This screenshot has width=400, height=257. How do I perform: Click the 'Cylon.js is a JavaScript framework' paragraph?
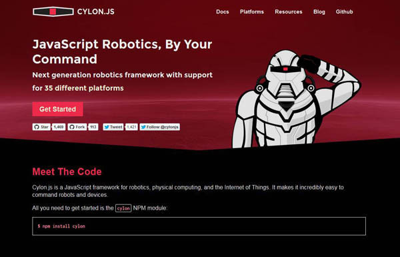coord(188,191)
